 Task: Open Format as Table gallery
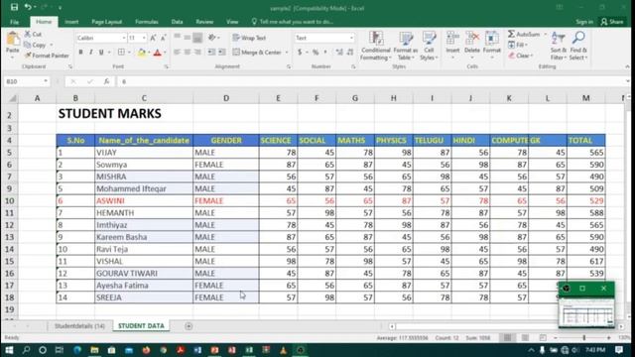(406, 46)
